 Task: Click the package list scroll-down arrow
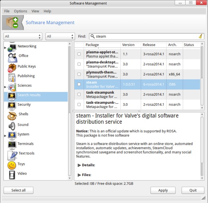pyautogui.click(x=202, y=108)
